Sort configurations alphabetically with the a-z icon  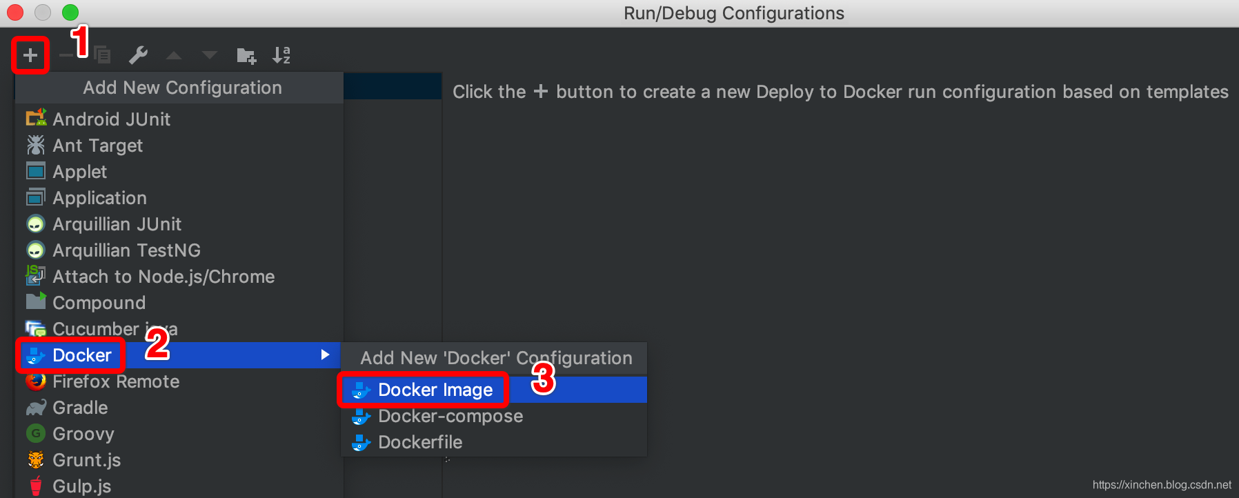click(x=281, y=55)
